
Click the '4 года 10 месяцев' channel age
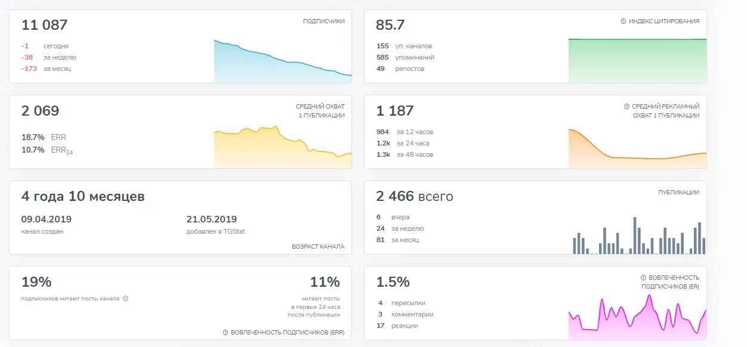pyautogui.click(x=83, y=197)
